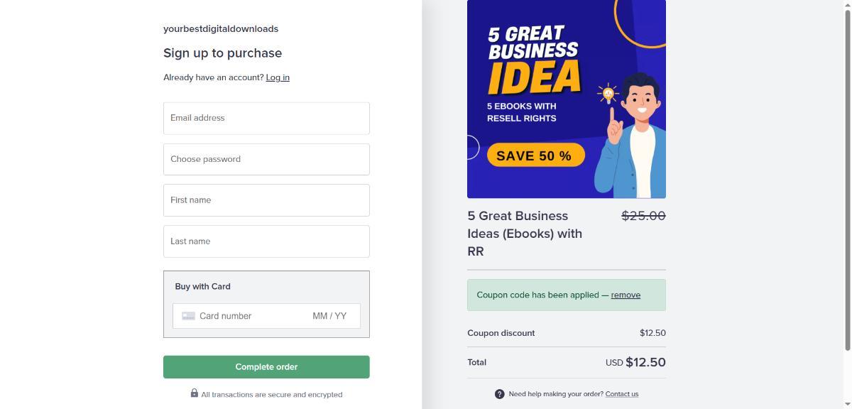
Task: Click the question mark help icon
Action: 499,394
